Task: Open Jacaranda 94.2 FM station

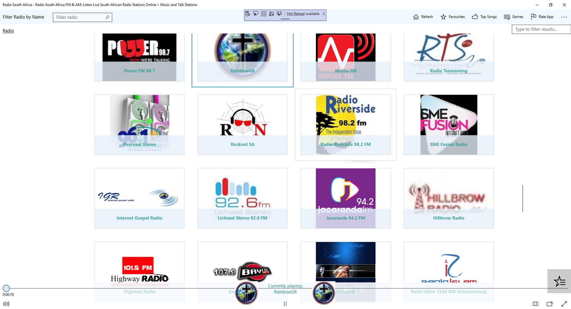Action: click(346, 198)
